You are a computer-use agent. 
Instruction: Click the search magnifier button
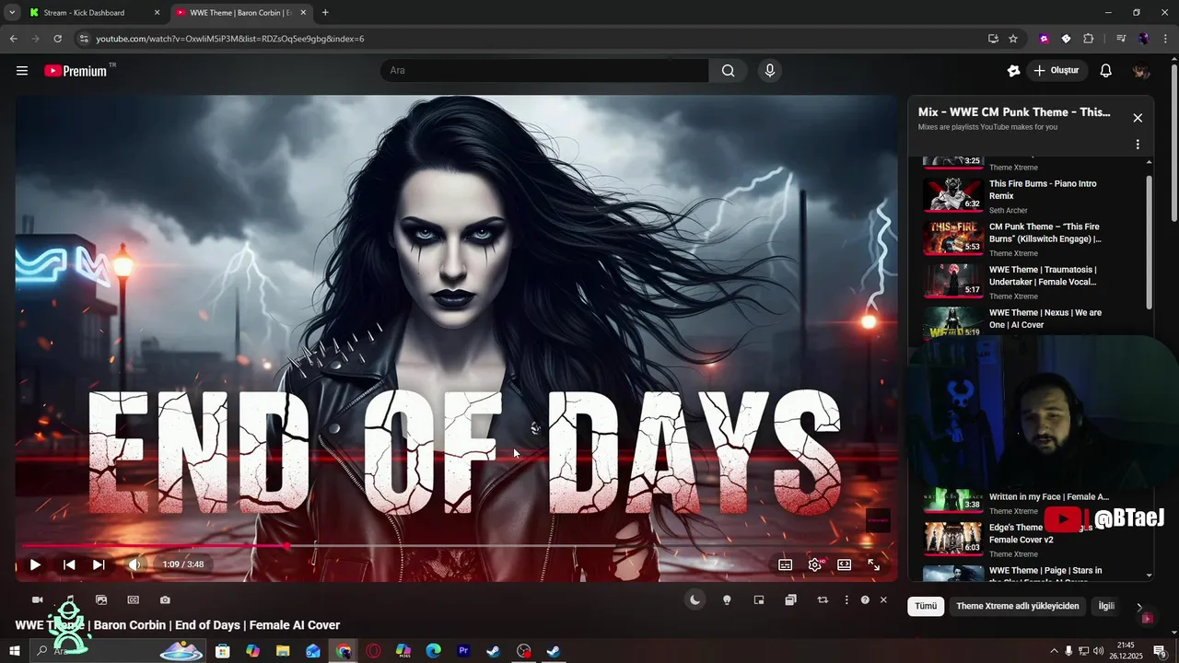coord(729,71)
